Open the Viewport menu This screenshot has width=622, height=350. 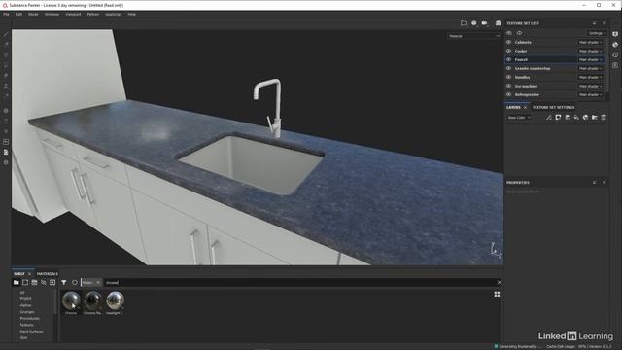[x=73, y=14]
